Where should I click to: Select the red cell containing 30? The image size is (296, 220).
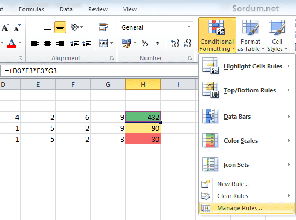pos(143,139)
